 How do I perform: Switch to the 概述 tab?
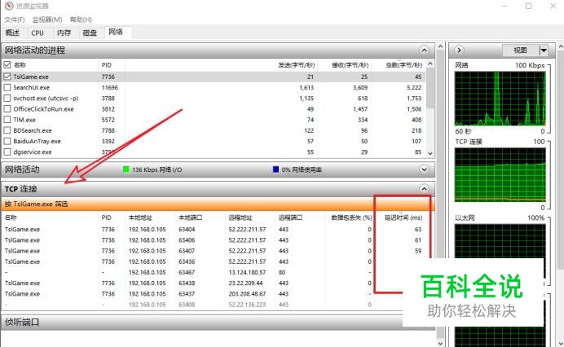point(12,33)
